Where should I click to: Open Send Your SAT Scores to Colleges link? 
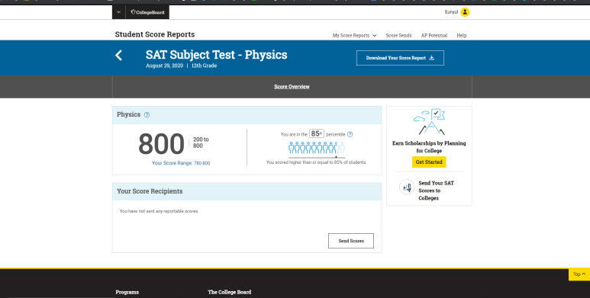click(436, 191)
